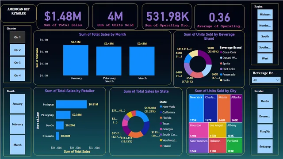Screen dimensions: 283x159
Task: Click Sprite in beverage legend
Action: tap(225, 64)
